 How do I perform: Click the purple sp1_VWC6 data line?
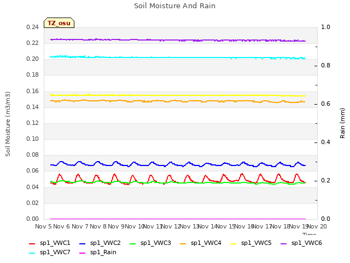click(x=178, y=40)
